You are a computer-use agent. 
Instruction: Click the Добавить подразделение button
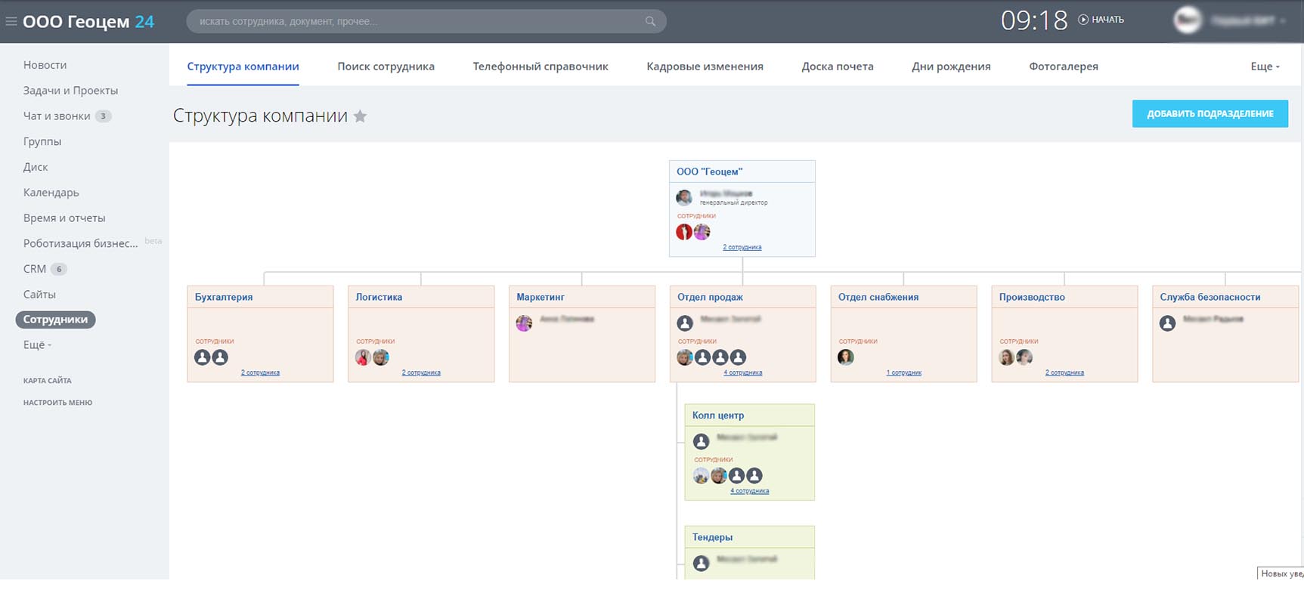point(1210,114)
